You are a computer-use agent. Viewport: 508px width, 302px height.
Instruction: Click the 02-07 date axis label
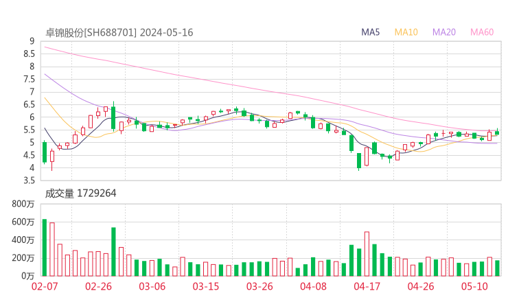coord(45,286)
